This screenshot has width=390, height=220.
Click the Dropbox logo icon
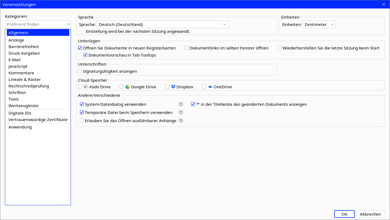(173, 87)
